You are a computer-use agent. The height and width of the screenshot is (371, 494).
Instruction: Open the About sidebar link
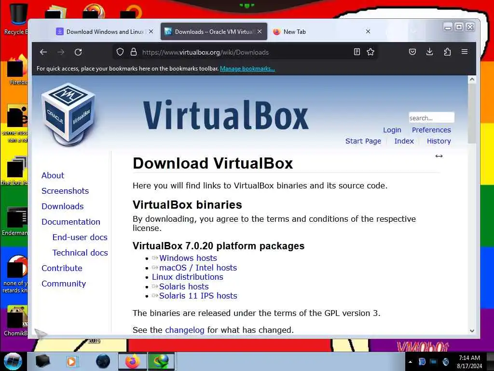point(53,175)
